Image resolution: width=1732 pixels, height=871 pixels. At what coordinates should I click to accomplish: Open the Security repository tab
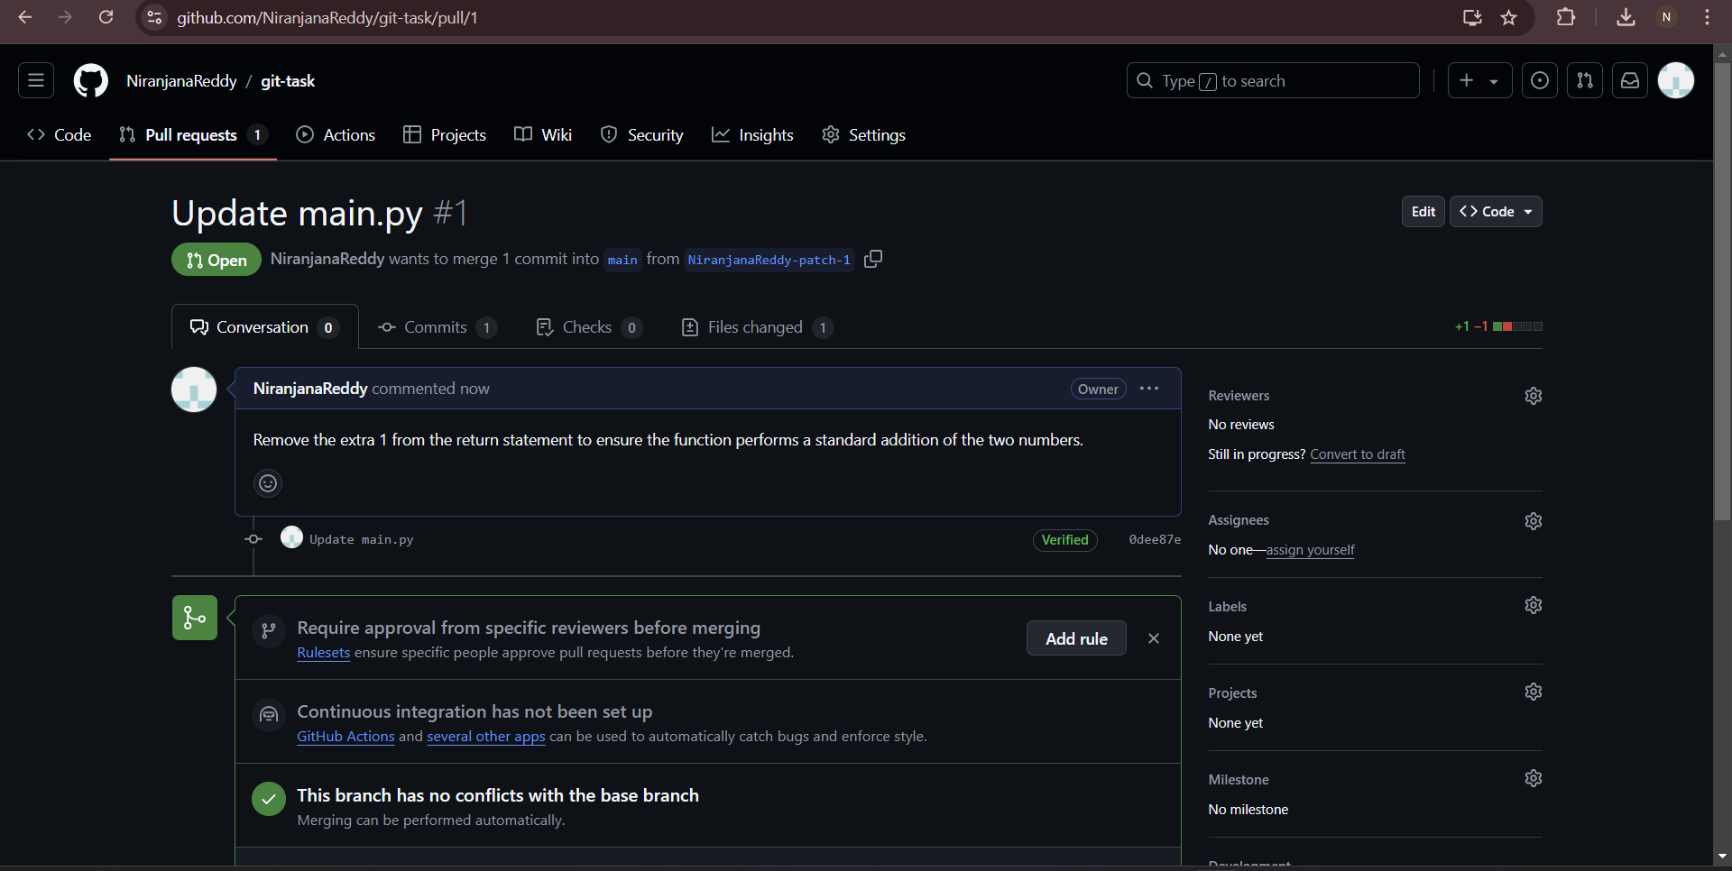click(642, 134)
